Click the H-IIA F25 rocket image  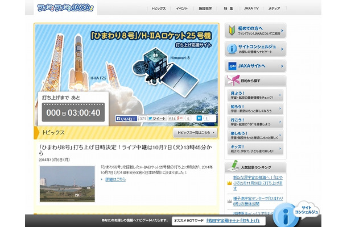[78, 63]
